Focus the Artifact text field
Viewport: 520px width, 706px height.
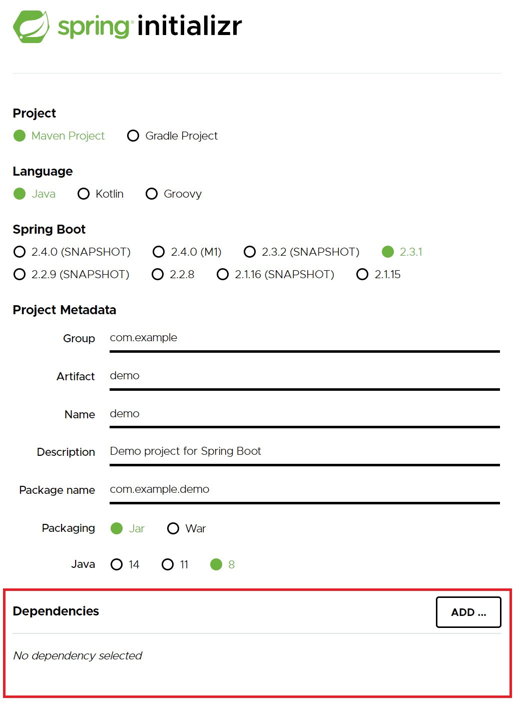305,376
